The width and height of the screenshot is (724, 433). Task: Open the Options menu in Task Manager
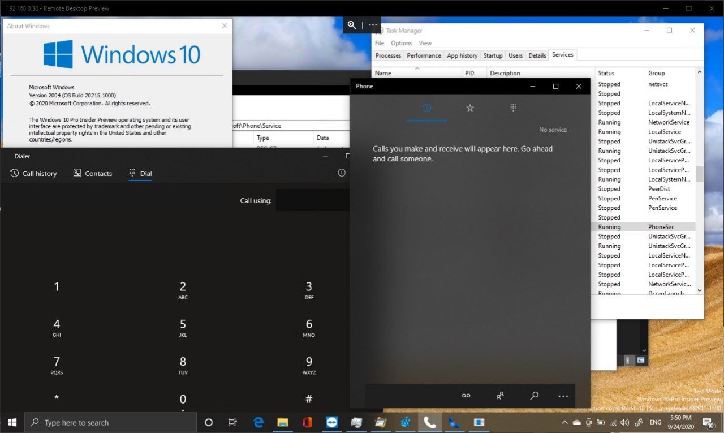tap(401, 43)
